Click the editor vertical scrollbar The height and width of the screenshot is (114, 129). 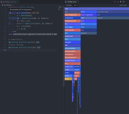point(64,46)
